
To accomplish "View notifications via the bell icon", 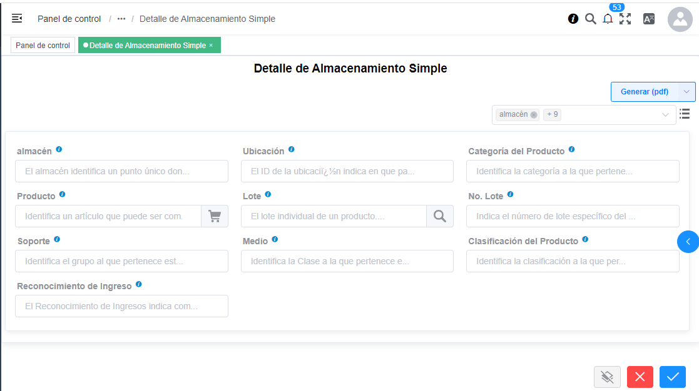I will 608,19.
